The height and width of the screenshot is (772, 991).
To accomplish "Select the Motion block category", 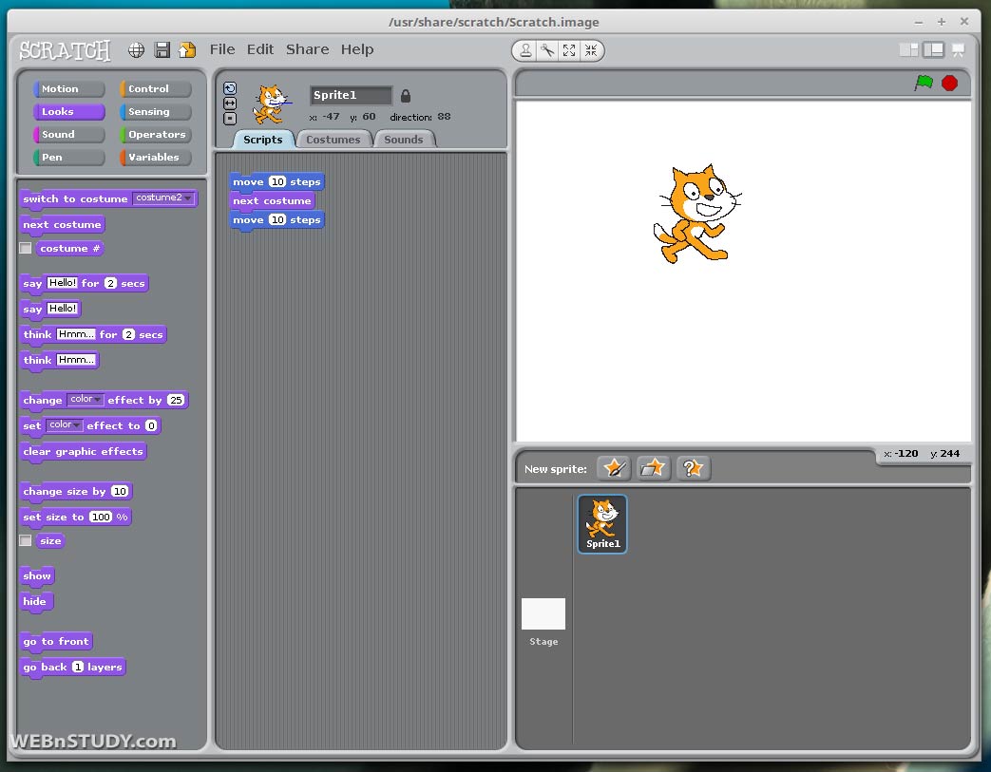I will [69, 89].
